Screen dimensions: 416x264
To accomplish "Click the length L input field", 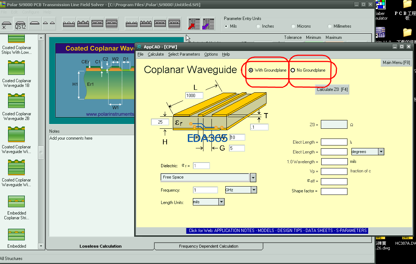I will [x=195, y=96].
